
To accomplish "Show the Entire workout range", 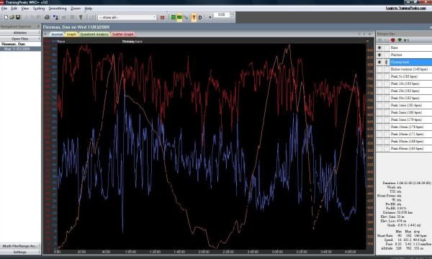I will pyautogui.click(x=379, y=69).
